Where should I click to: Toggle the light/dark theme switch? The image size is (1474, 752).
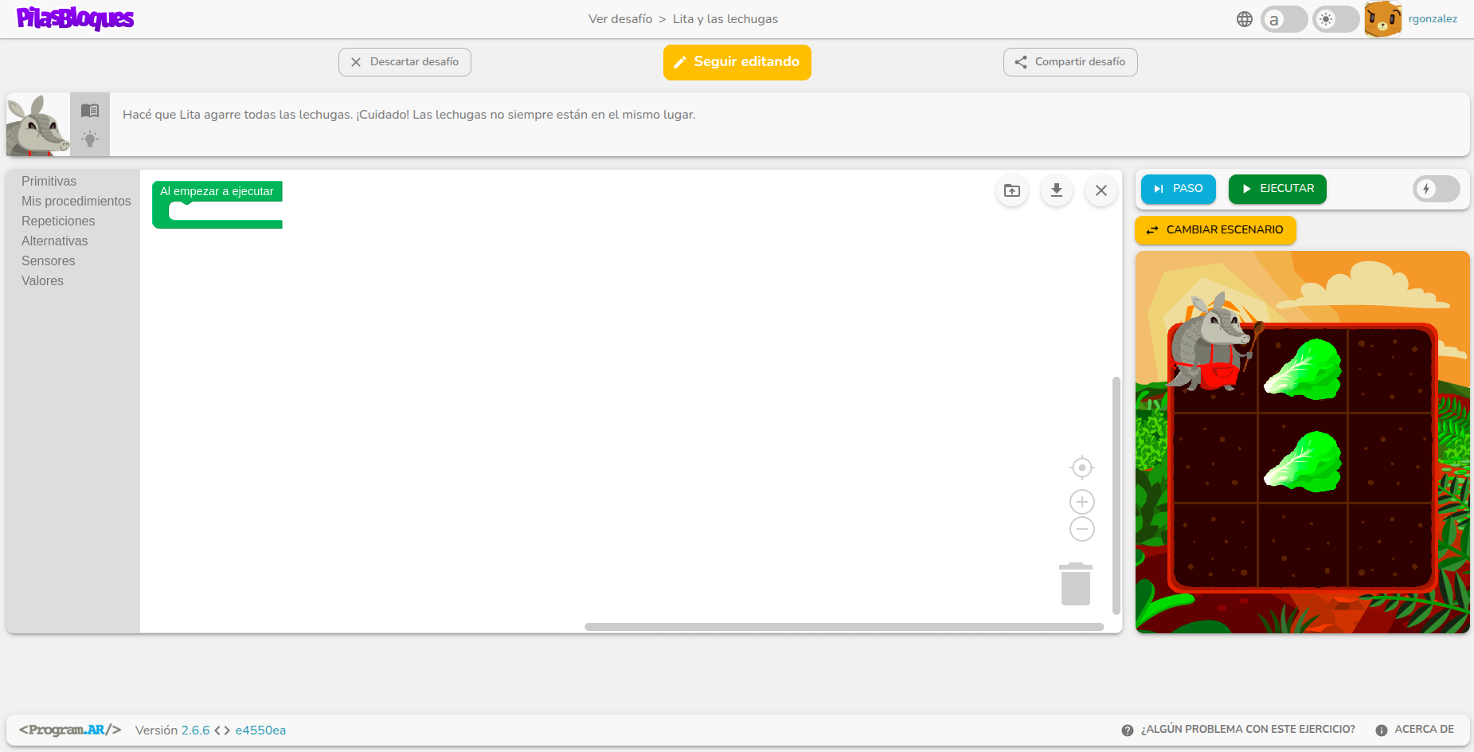coord(1335,19)
